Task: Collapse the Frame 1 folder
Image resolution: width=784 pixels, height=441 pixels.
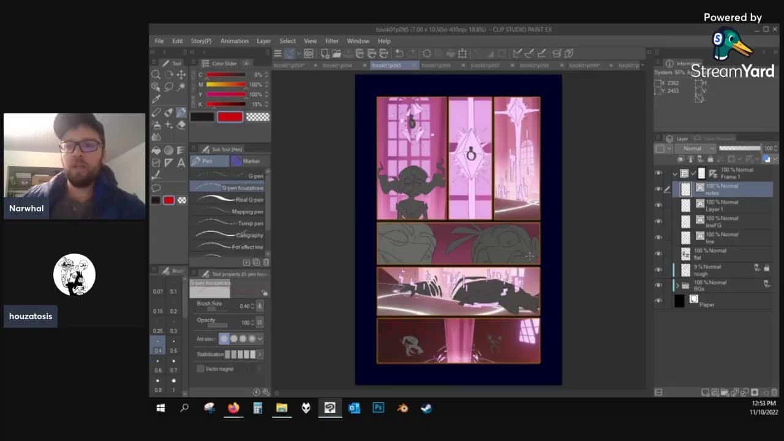Action: pos(675,173)
